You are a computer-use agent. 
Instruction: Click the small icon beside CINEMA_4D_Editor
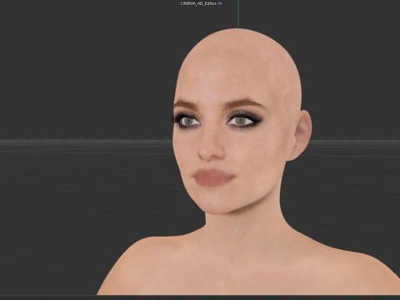click(x=220, y=3)
